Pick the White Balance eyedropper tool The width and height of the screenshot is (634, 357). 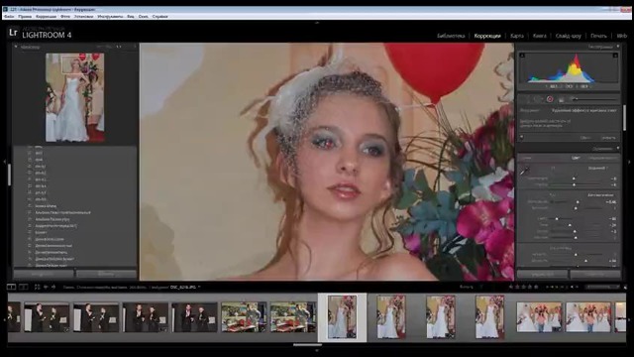524,171
